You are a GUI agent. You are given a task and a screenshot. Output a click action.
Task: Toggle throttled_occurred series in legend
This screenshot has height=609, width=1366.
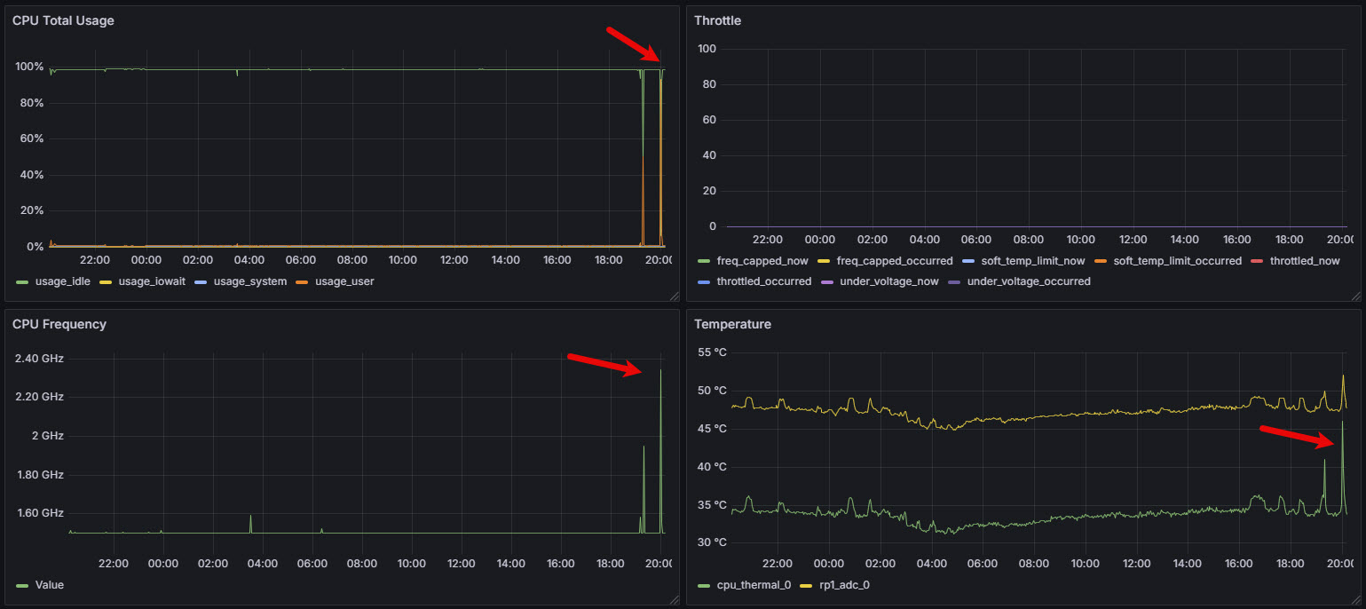pyautogui.click(x=764, y=281)
